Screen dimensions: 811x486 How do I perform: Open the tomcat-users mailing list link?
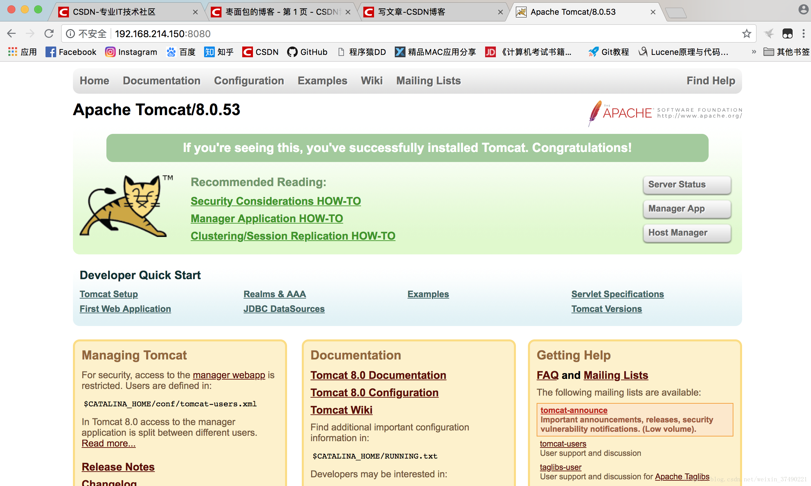tap(563, 444)
